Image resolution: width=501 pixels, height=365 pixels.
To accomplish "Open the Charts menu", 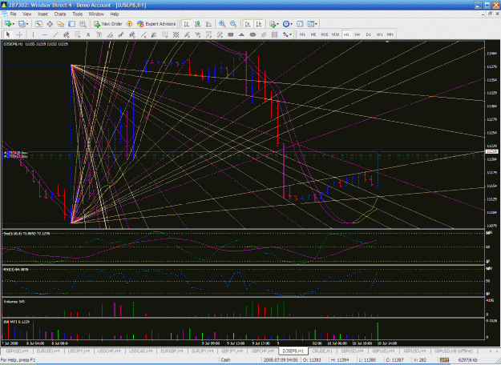I will click(60, 14).
